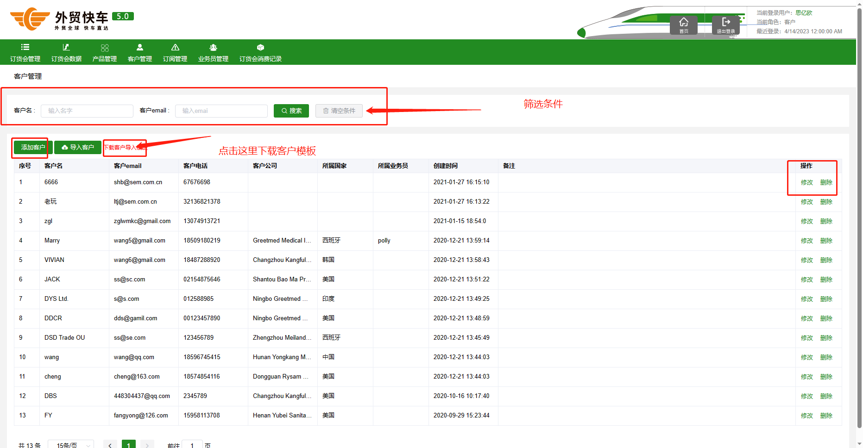Go to 产品管理 in the navigation

[104, 53]
